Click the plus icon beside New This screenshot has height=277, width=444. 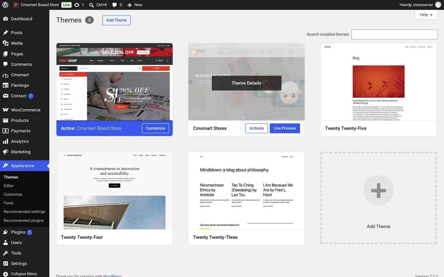tap(130, 5)
